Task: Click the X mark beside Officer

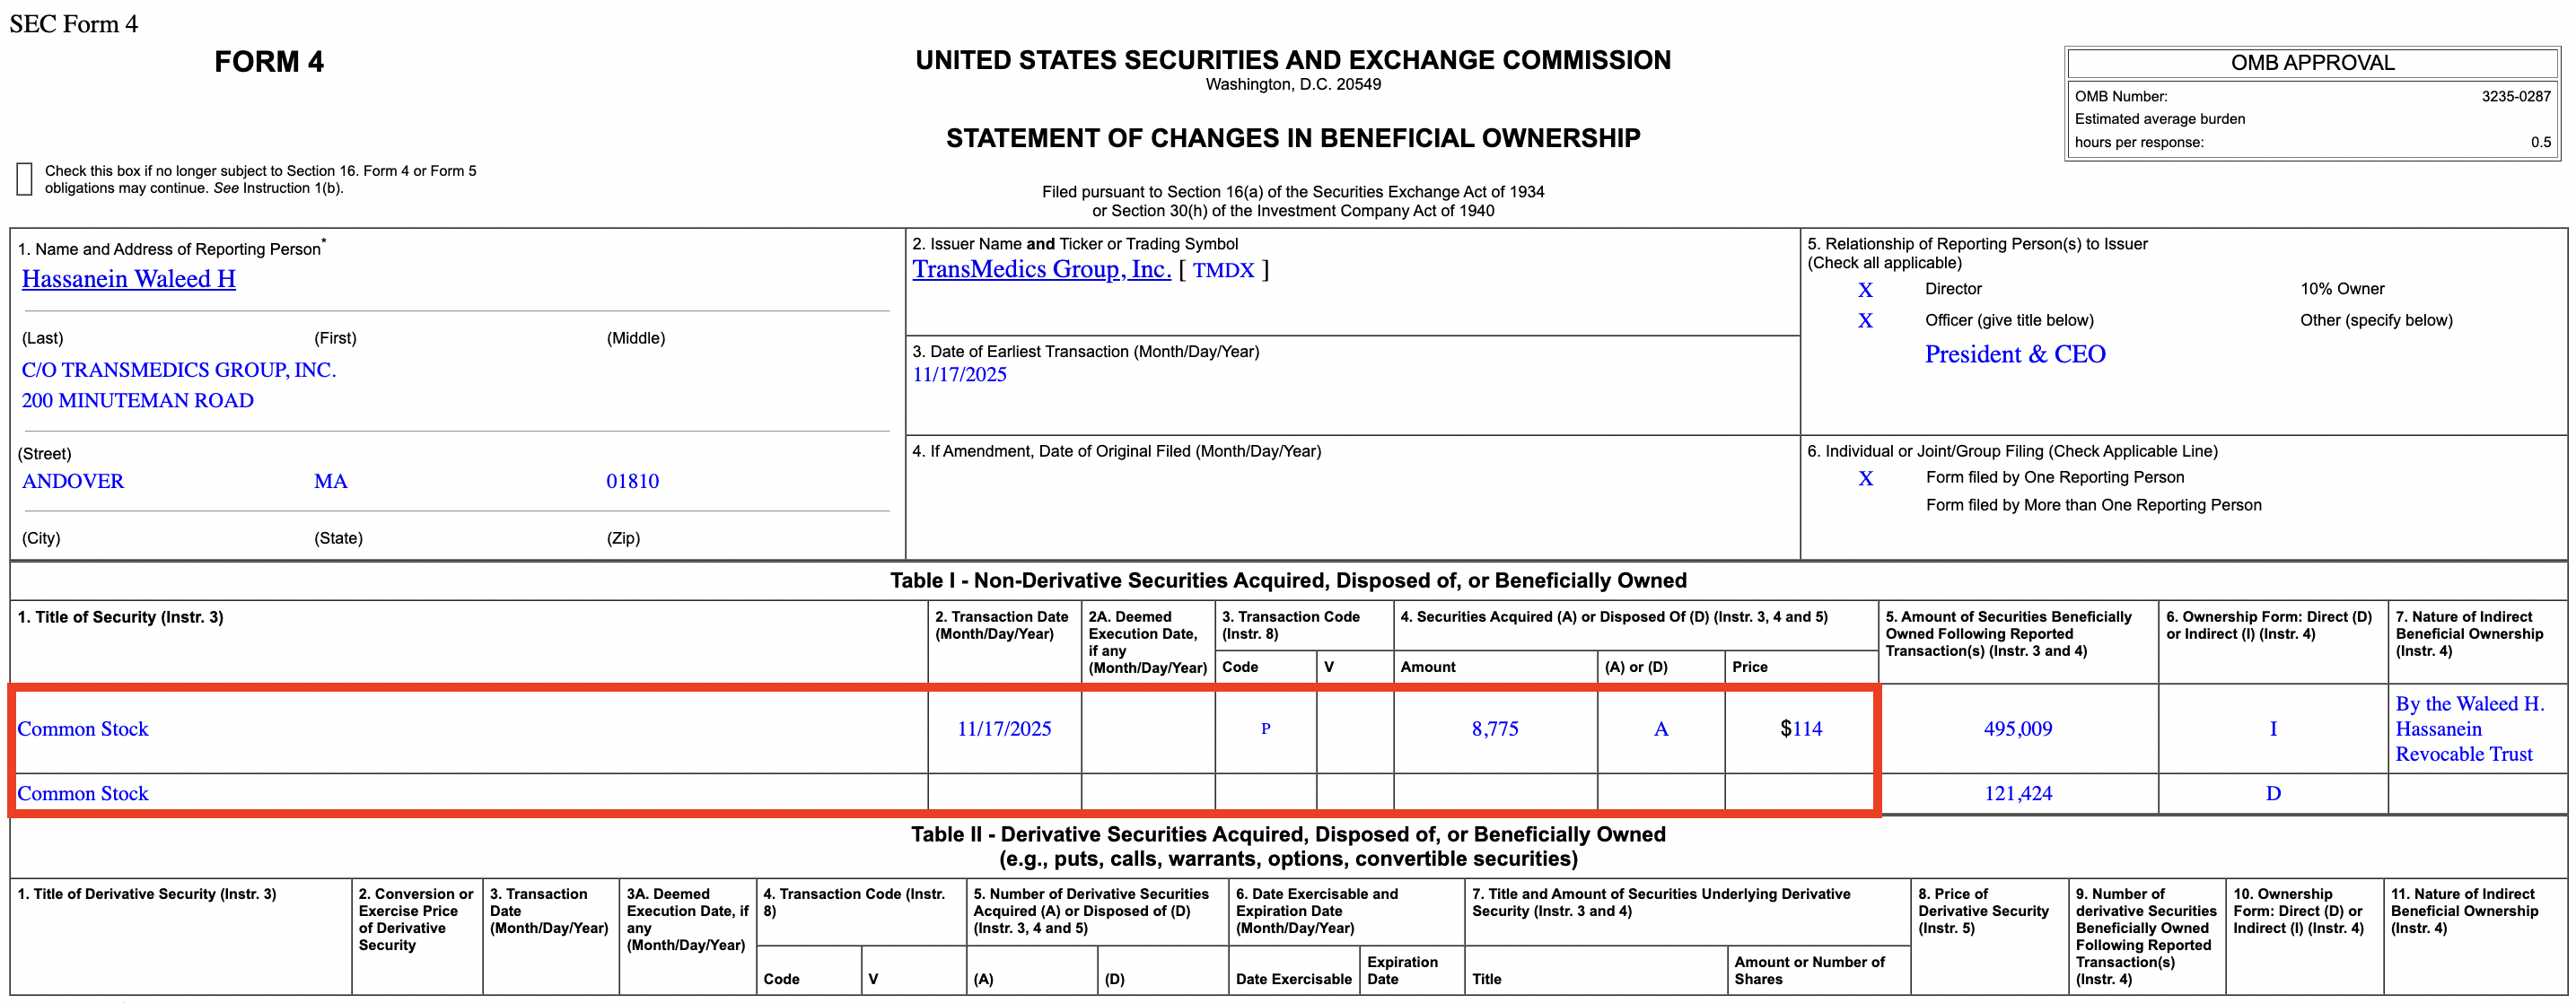Action: pyautogui.click(x=1864, y=321)
